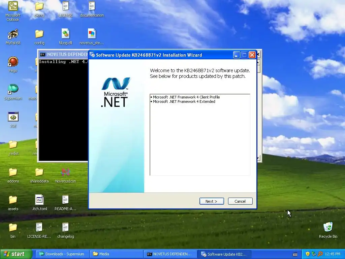Click Microsoft .NET Framework 4 Extended entry

point(184,102)
